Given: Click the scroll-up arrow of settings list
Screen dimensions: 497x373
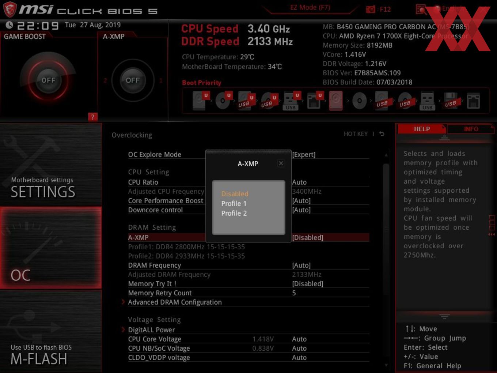Looking at the screenshot, I should [386, 155].
